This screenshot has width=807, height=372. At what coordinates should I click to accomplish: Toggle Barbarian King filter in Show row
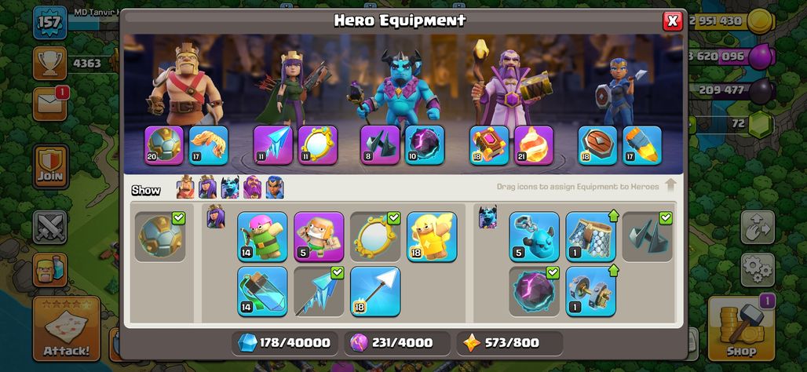click(x=185, y=188)
